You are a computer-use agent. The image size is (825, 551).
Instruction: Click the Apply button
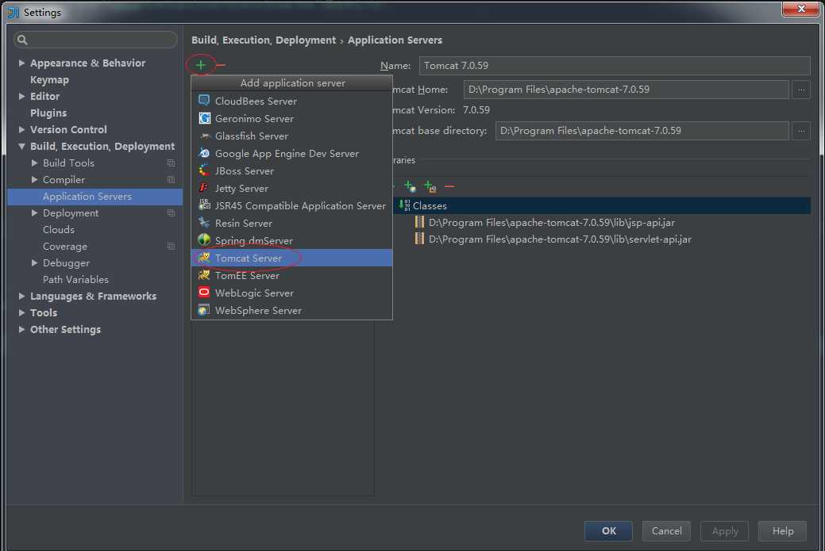(724, 530)
